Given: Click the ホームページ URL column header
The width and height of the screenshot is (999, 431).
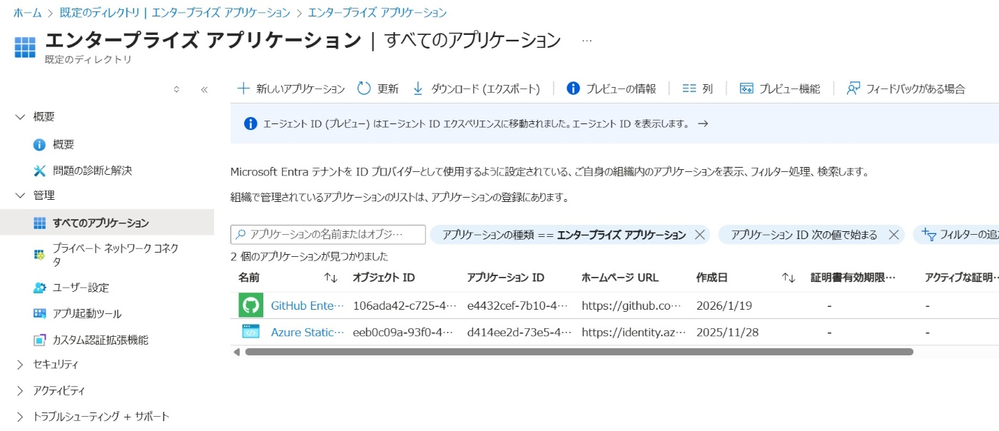Looking at the screenshot, I should (x=620, y=278).
